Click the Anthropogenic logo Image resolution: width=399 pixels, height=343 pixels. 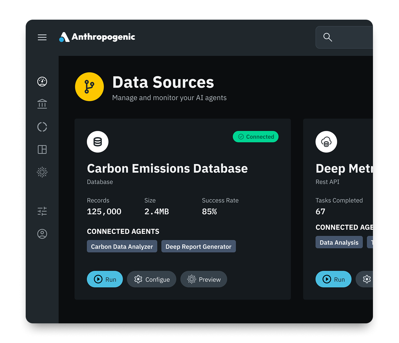coord(97,37)
